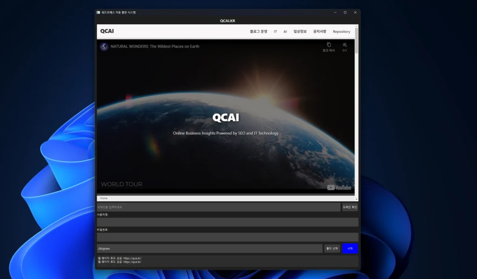Open the IT menu item
Viewport: 477px width, 279px height.
tap(275, 32)
